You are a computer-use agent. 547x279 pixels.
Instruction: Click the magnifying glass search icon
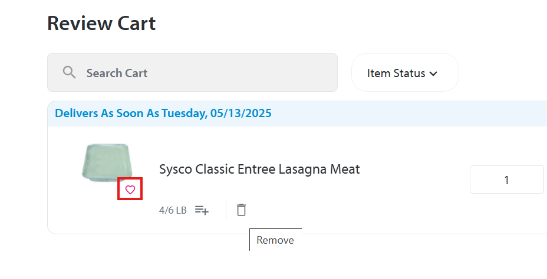pos(70,72)
